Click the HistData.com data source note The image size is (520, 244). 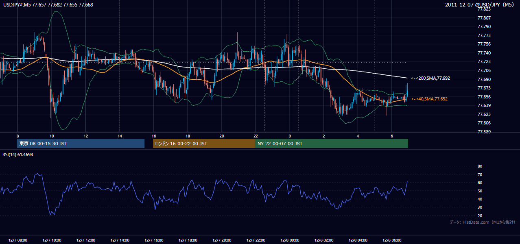[x=483, y=222]
